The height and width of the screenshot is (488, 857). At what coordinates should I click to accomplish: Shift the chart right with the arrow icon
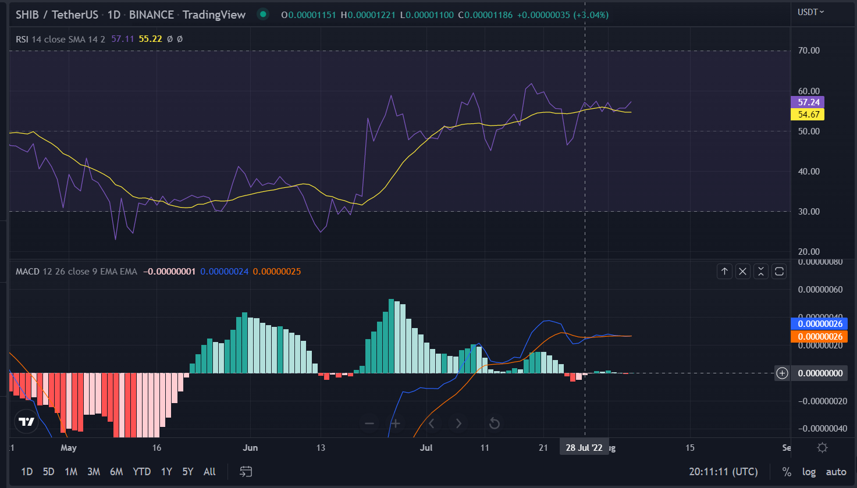click(458, 423)
